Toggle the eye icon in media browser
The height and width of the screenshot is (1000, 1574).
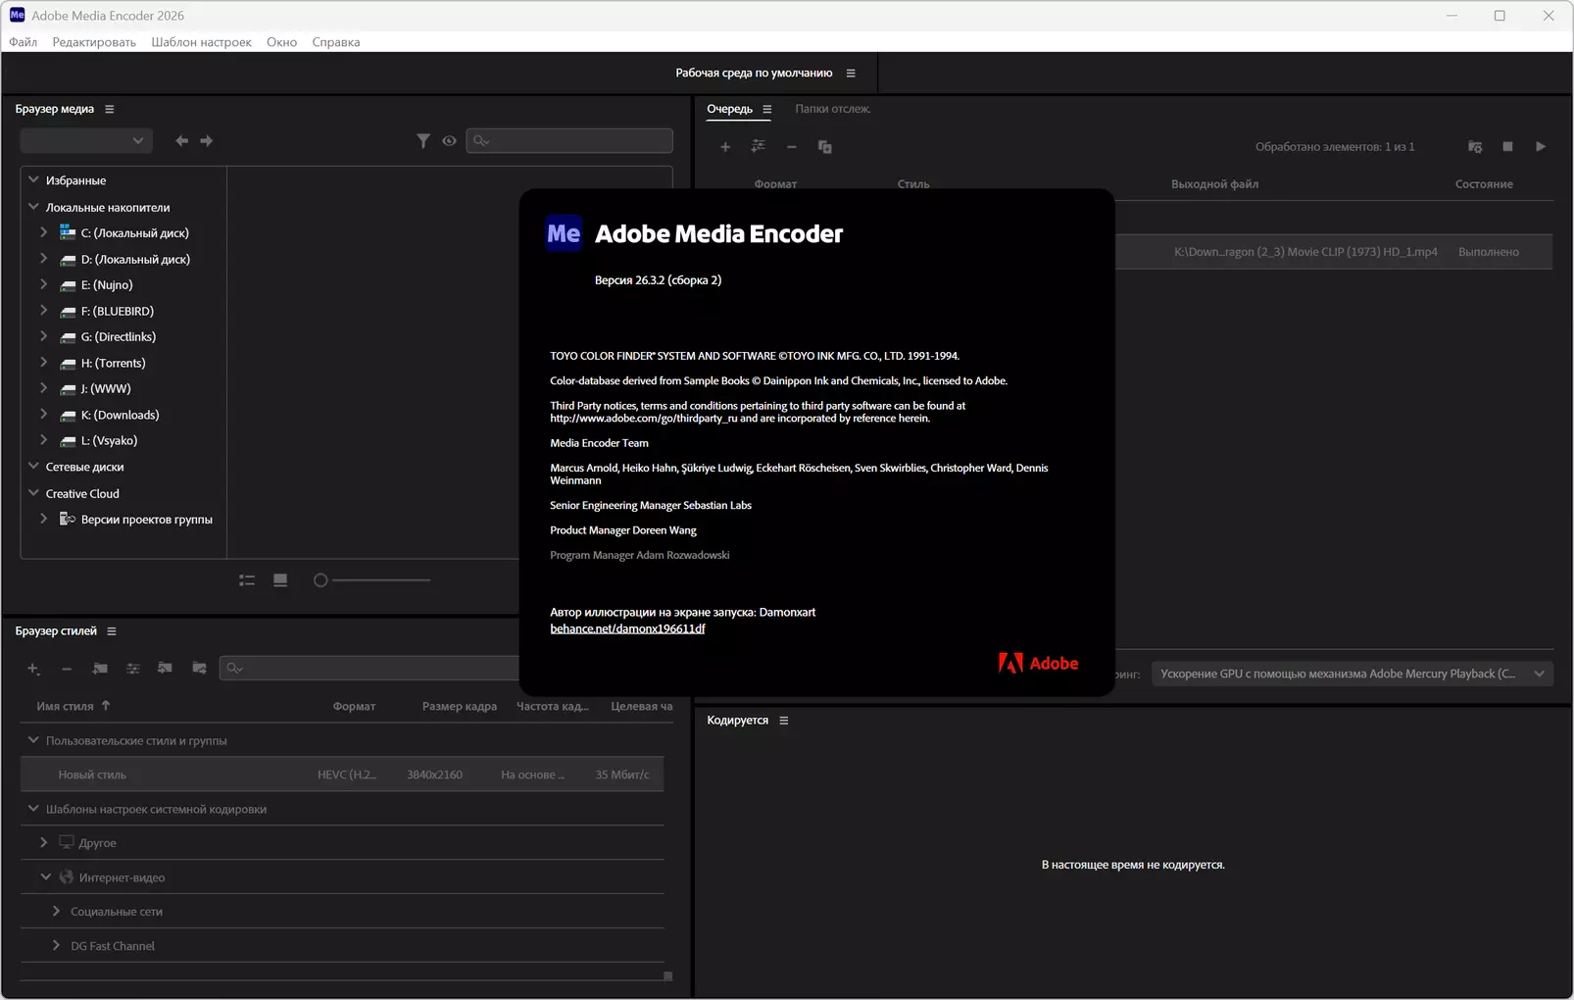pos(449,141)
